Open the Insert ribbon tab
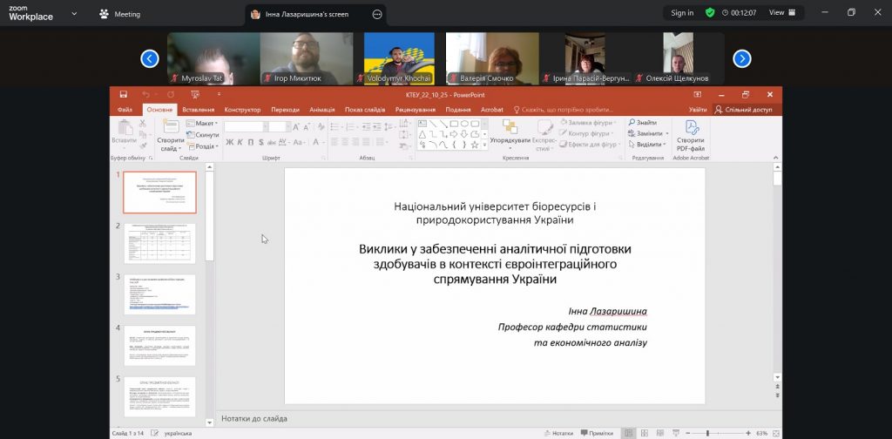892x439 pixels. tap(199, 110)
